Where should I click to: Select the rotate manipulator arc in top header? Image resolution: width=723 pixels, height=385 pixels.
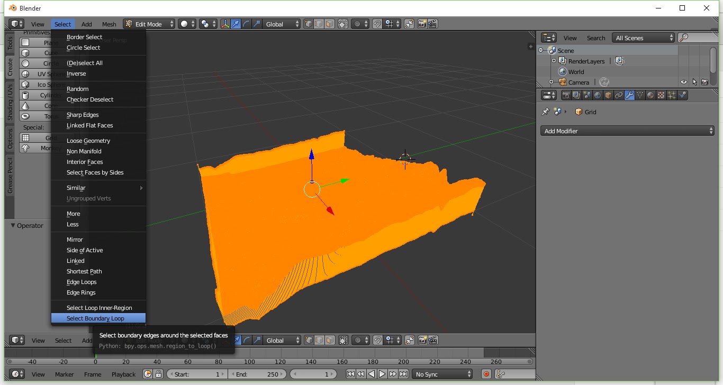coord(246,24)
